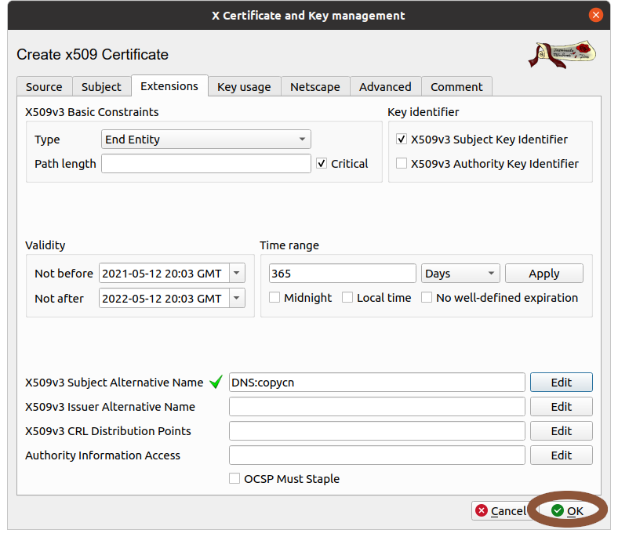Click the Apply time range button
618x537 pixels.
coord(544,273)
